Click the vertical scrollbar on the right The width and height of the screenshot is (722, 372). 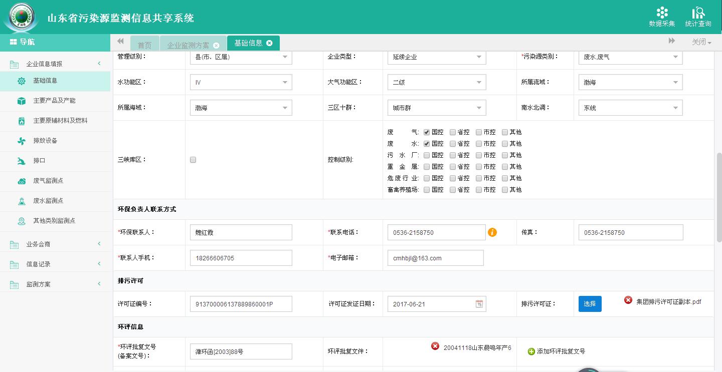[718, 200]
